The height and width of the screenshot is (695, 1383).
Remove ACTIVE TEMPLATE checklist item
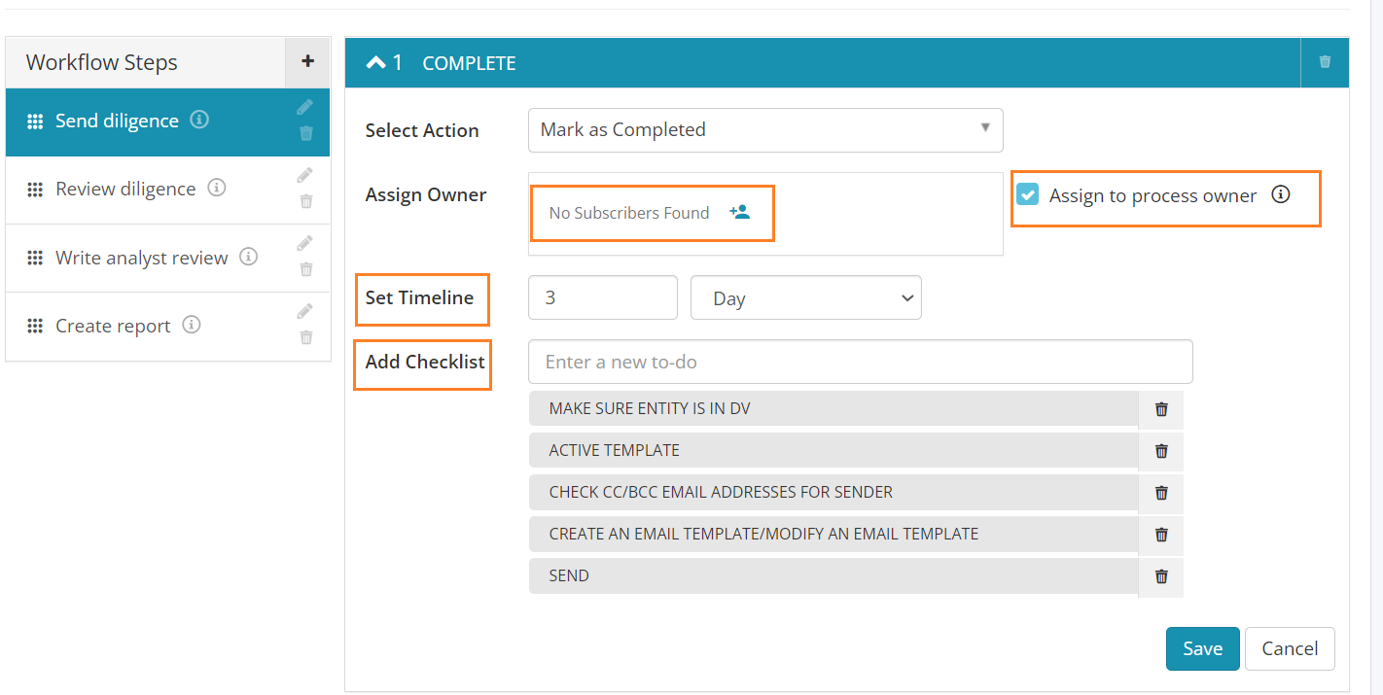[1161, 451]
